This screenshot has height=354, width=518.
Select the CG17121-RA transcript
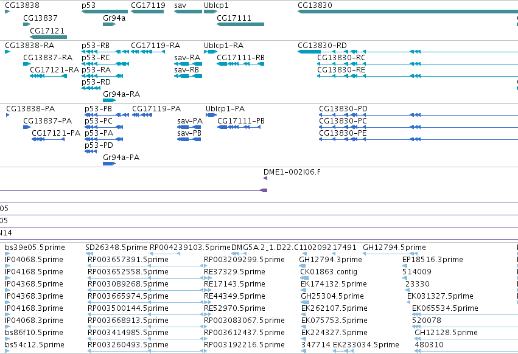pyautogui.click(x=48, y=76)
